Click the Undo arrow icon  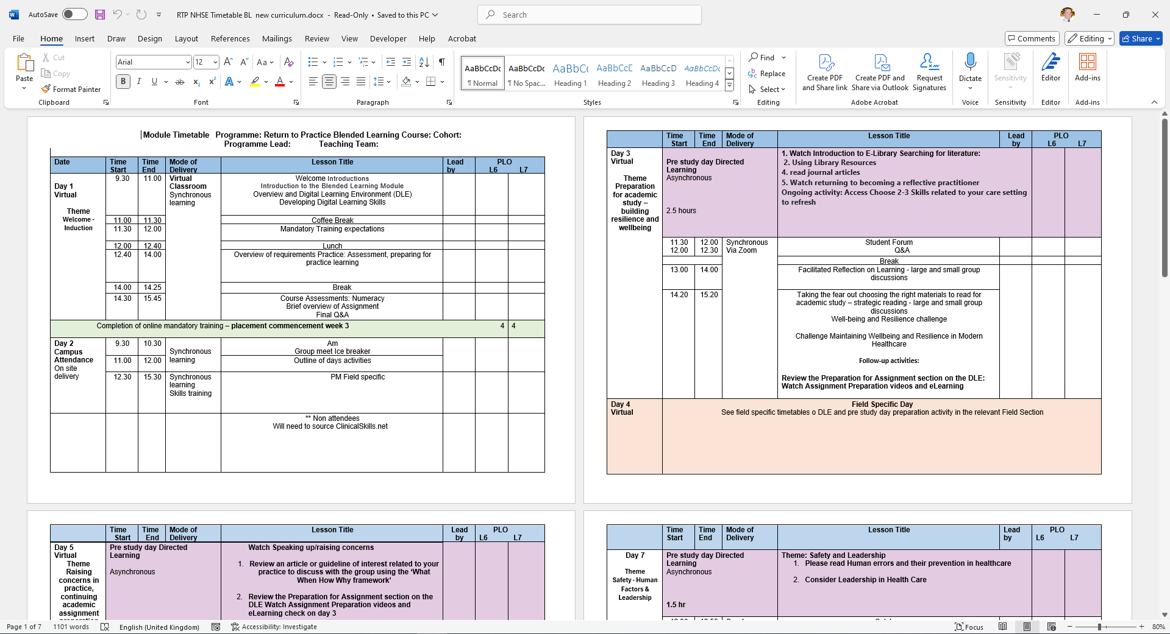tap(118, 15)
